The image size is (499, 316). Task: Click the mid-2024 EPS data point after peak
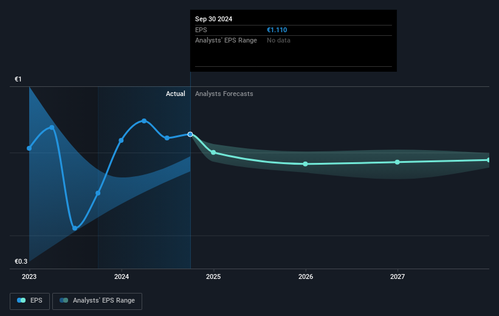[x=167, y=138]
